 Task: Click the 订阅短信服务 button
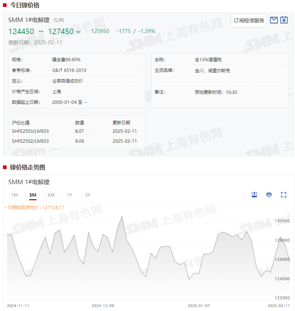249,20
